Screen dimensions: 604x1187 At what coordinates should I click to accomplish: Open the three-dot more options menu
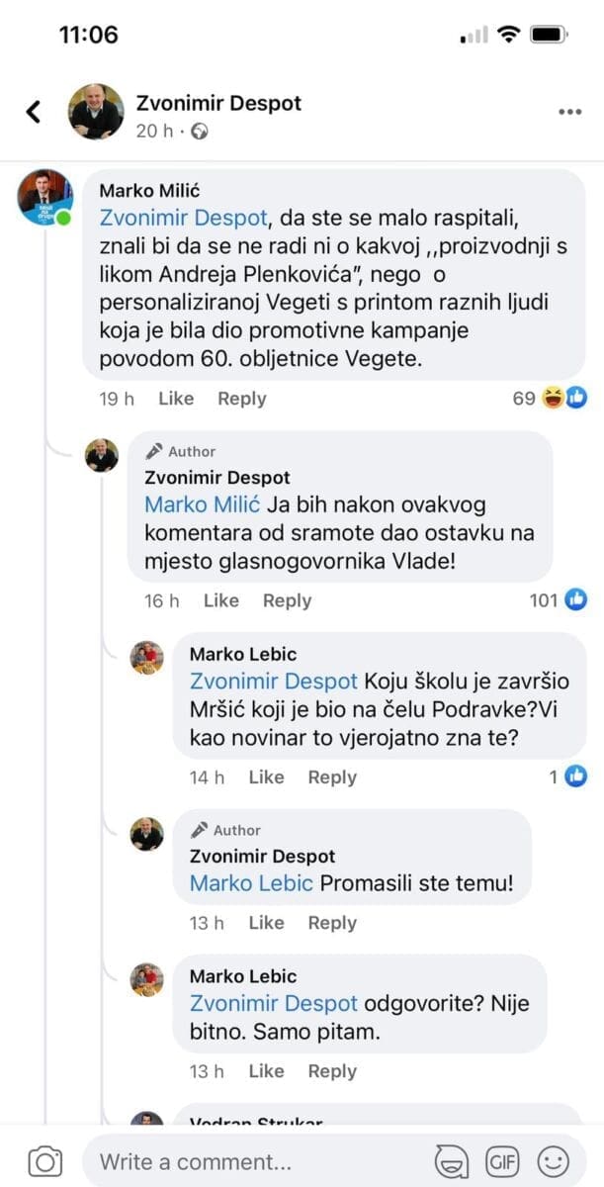[569, 112]
